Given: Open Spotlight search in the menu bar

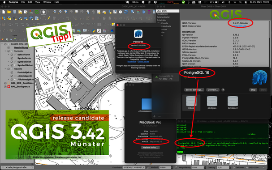Looking at the screenshot, I should point(241,2).
